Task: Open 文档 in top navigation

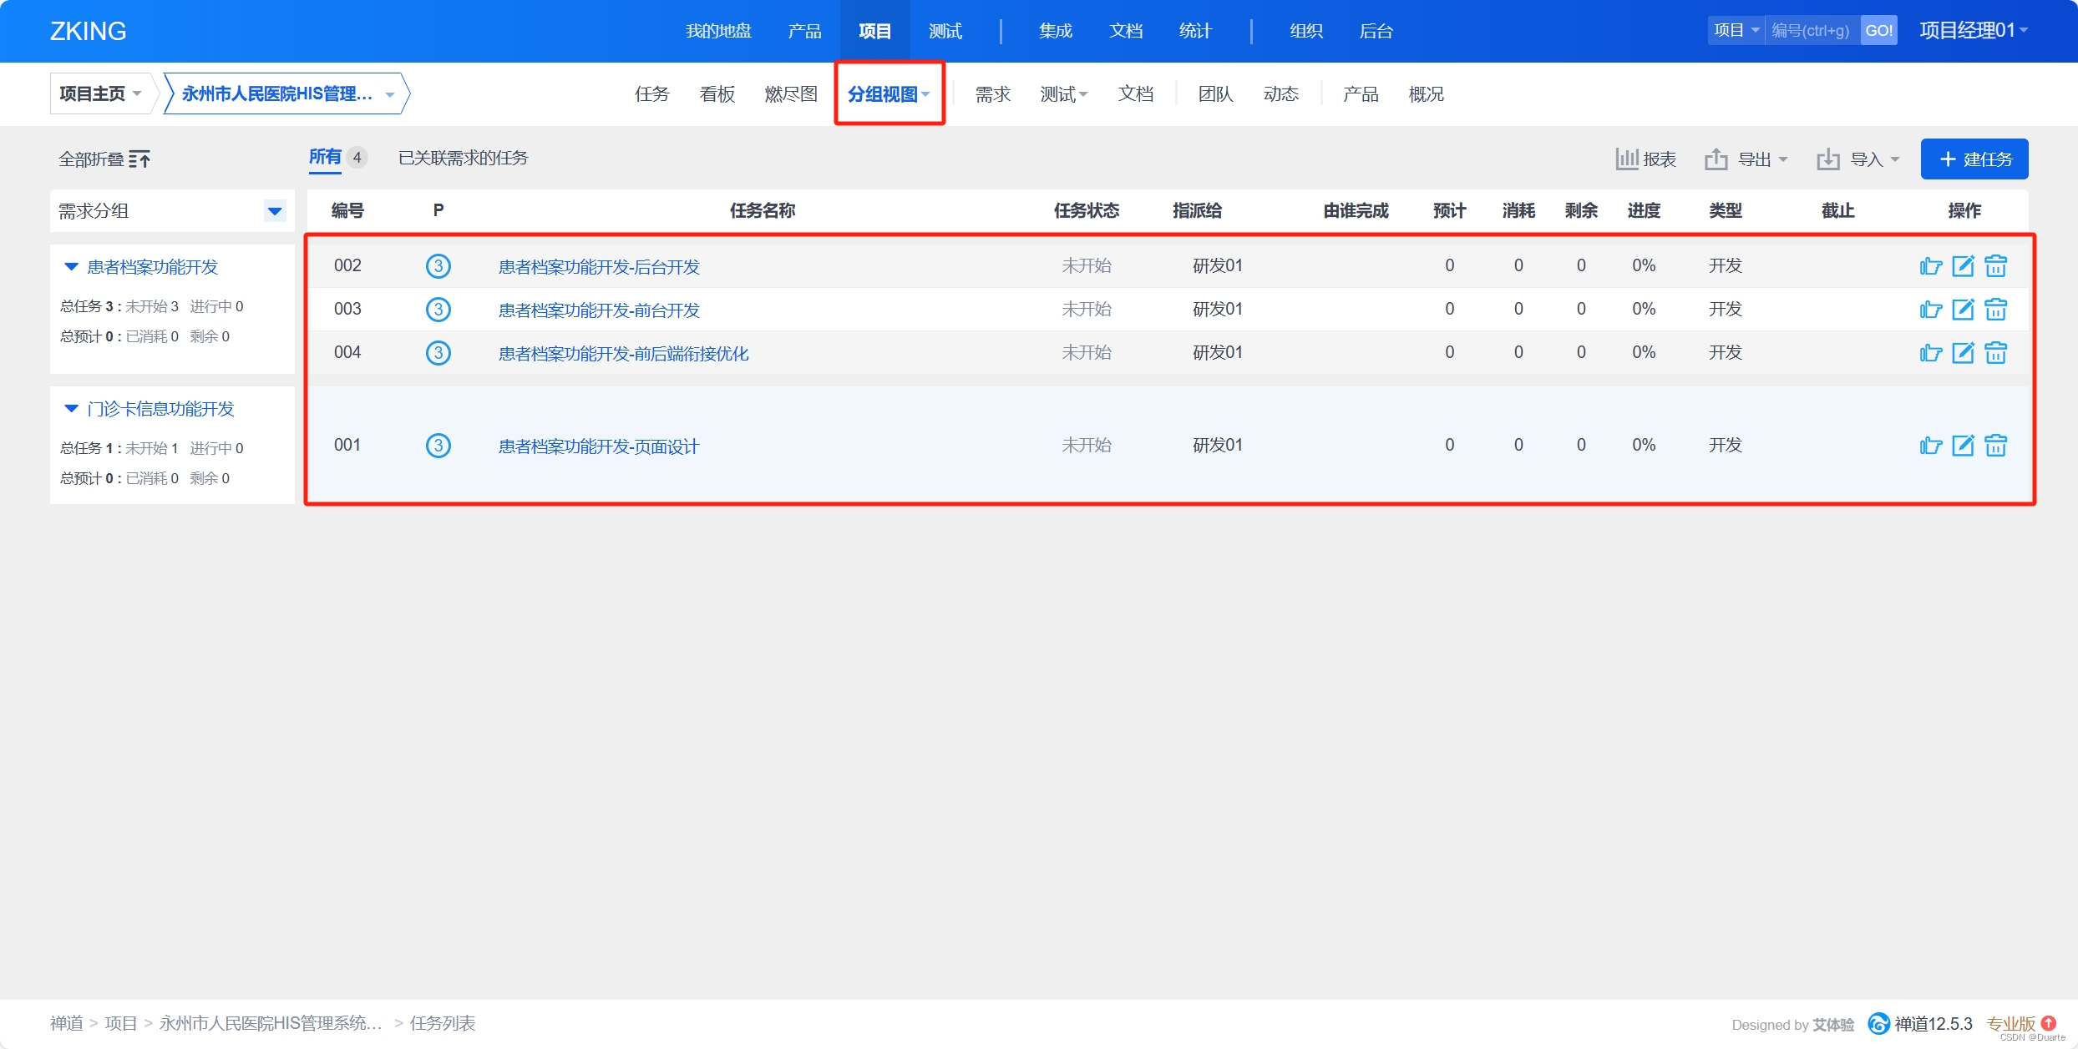Action: pos(1126,31)
